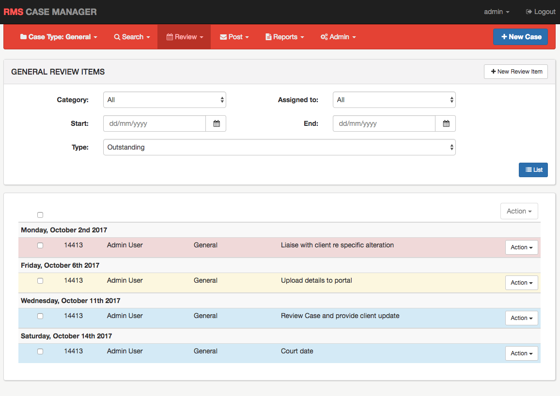Click the New Case button
The width and height of the screenshot is (560, 396).
520,37
